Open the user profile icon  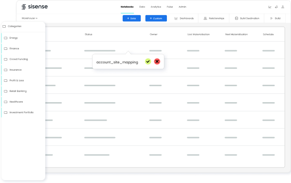click(283, 7)
